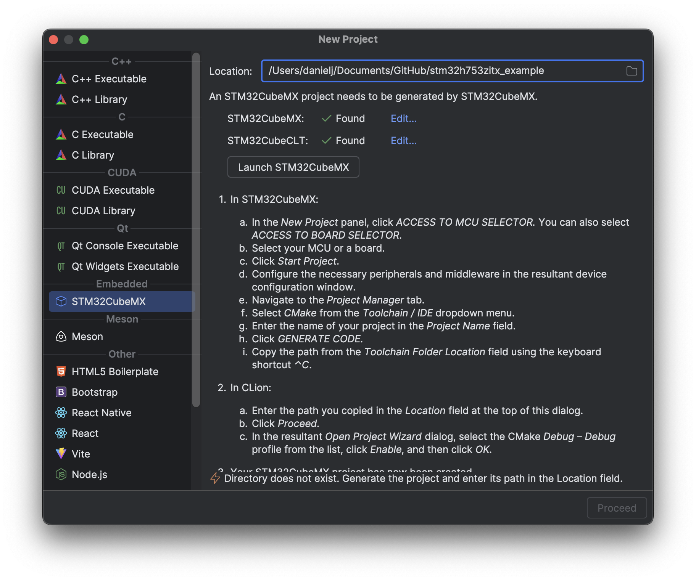Screen dimensions: 696x581
Task: Choose the Qt Widgets Executable entry
Action: click(x=125, y=266)
